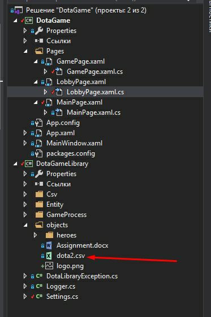Click the image icon for logo.png
This screenshot has width=211, height=317.
[x=49, y=266]
